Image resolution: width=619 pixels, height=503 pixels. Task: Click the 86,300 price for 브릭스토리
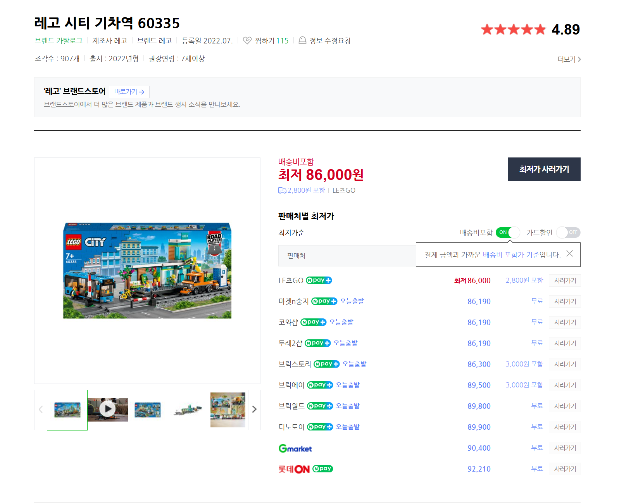[479, 364]
